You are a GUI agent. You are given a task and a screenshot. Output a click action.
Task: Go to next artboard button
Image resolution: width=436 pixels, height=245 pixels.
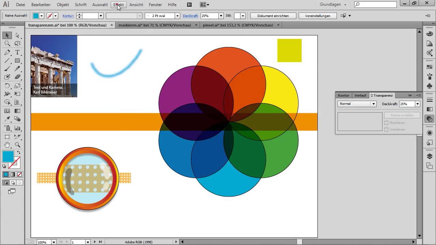[x=95, y=242]
